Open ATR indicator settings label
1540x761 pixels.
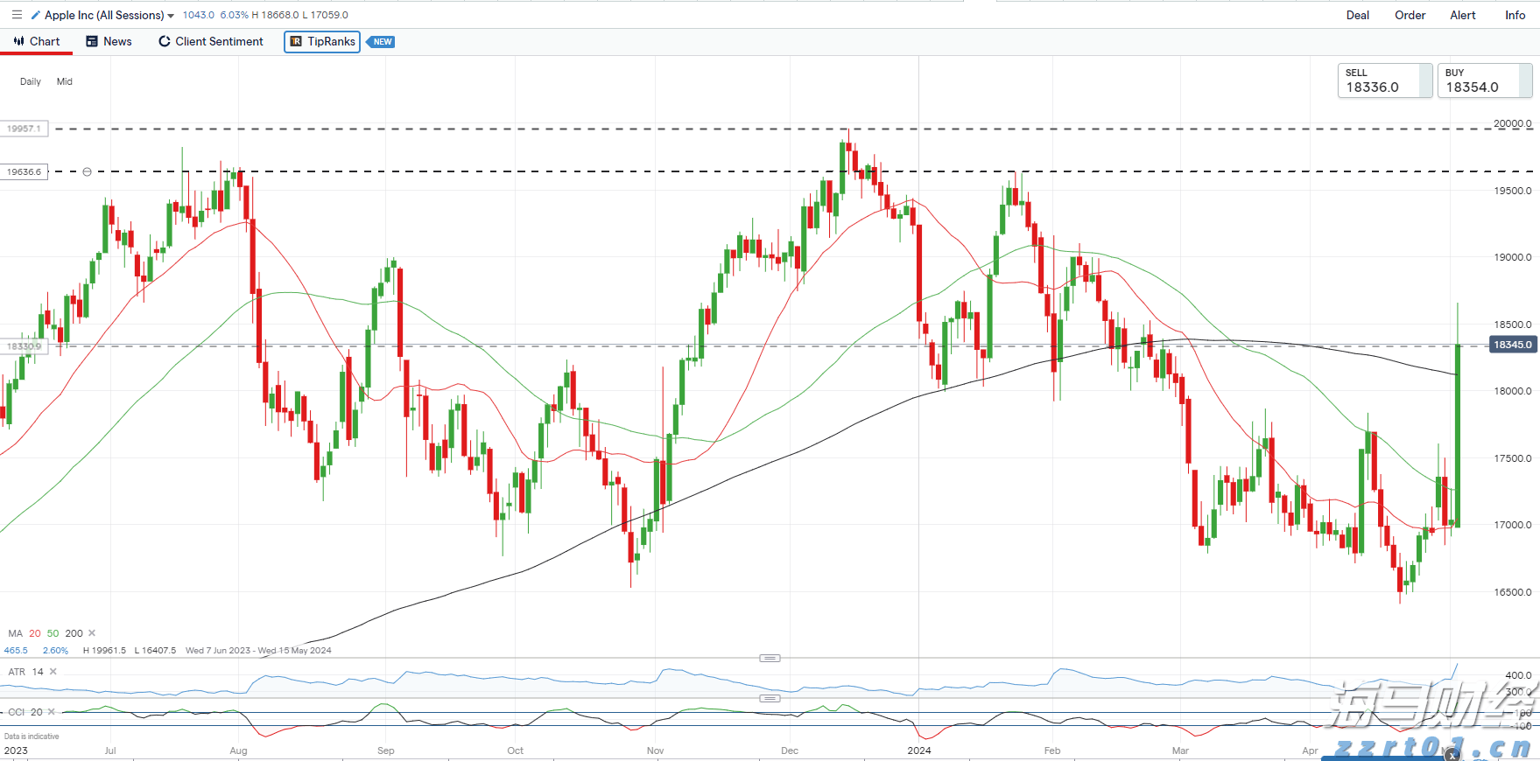[x=17, y=672]
